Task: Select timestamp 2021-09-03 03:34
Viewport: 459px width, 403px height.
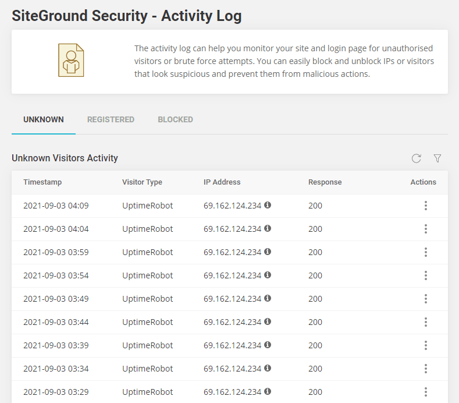Action: [x=56, y=369]
